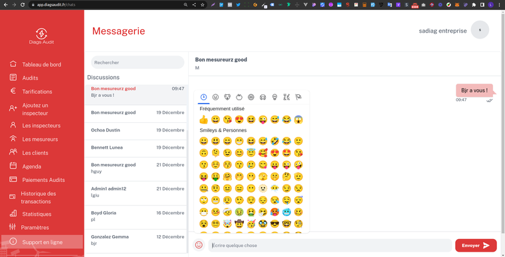
Task: Go to Les inspecteurs
Action: click(41, 126)
